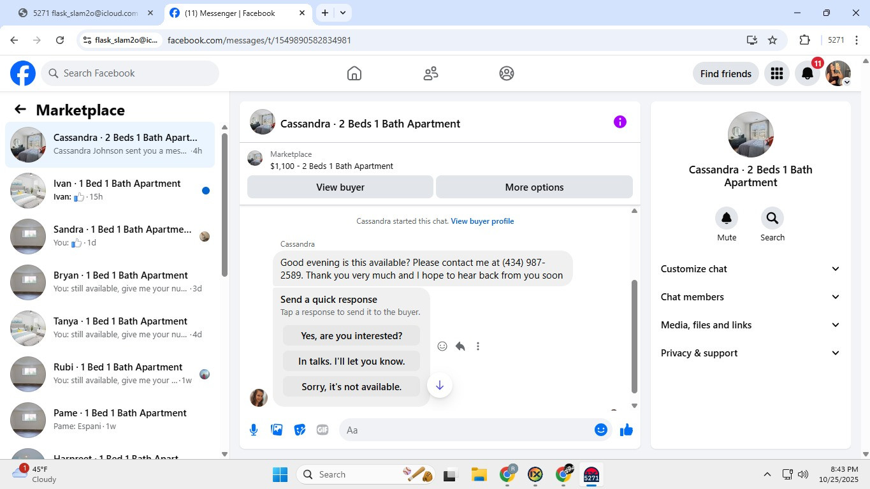Screen dimensions: 870x489
Task: Click the browser address bar URL
Action: point(259,40)
